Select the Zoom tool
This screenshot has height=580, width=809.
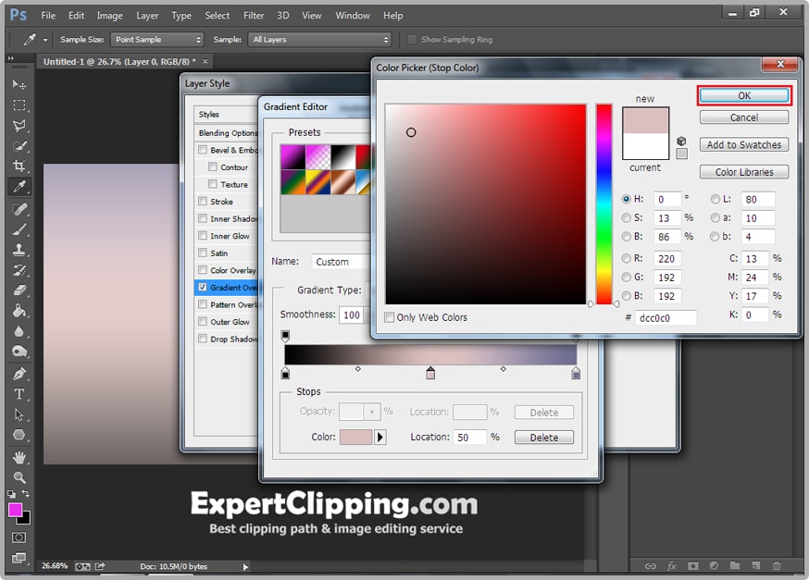[x=19, y=477]
